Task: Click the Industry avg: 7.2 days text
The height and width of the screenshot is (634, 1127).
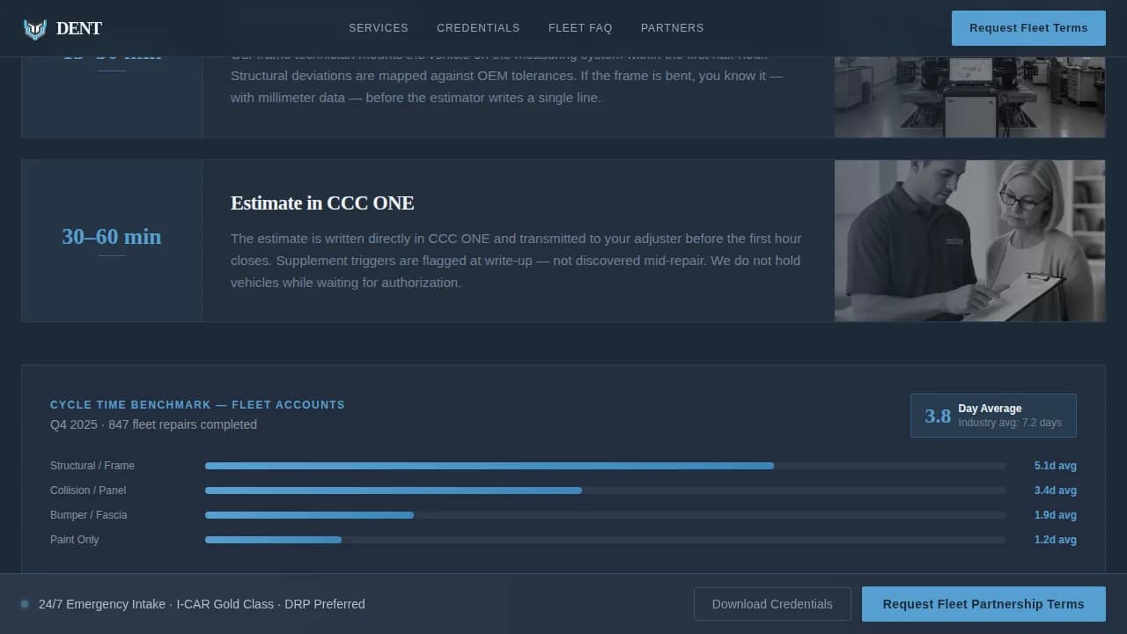Action: coord(1010,423)
